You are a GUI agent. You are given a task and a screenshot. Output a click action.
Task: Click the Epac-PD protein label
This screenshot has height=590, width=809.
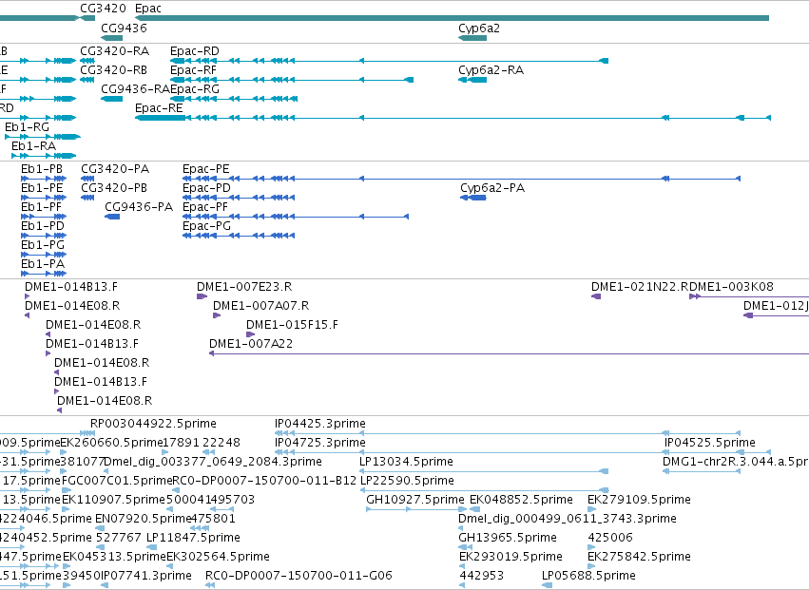[x=206, y=188]
